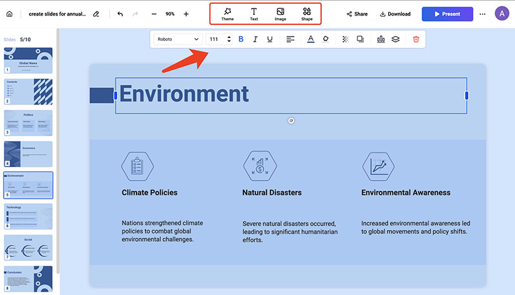Open the user account avatar

(501, 13)
